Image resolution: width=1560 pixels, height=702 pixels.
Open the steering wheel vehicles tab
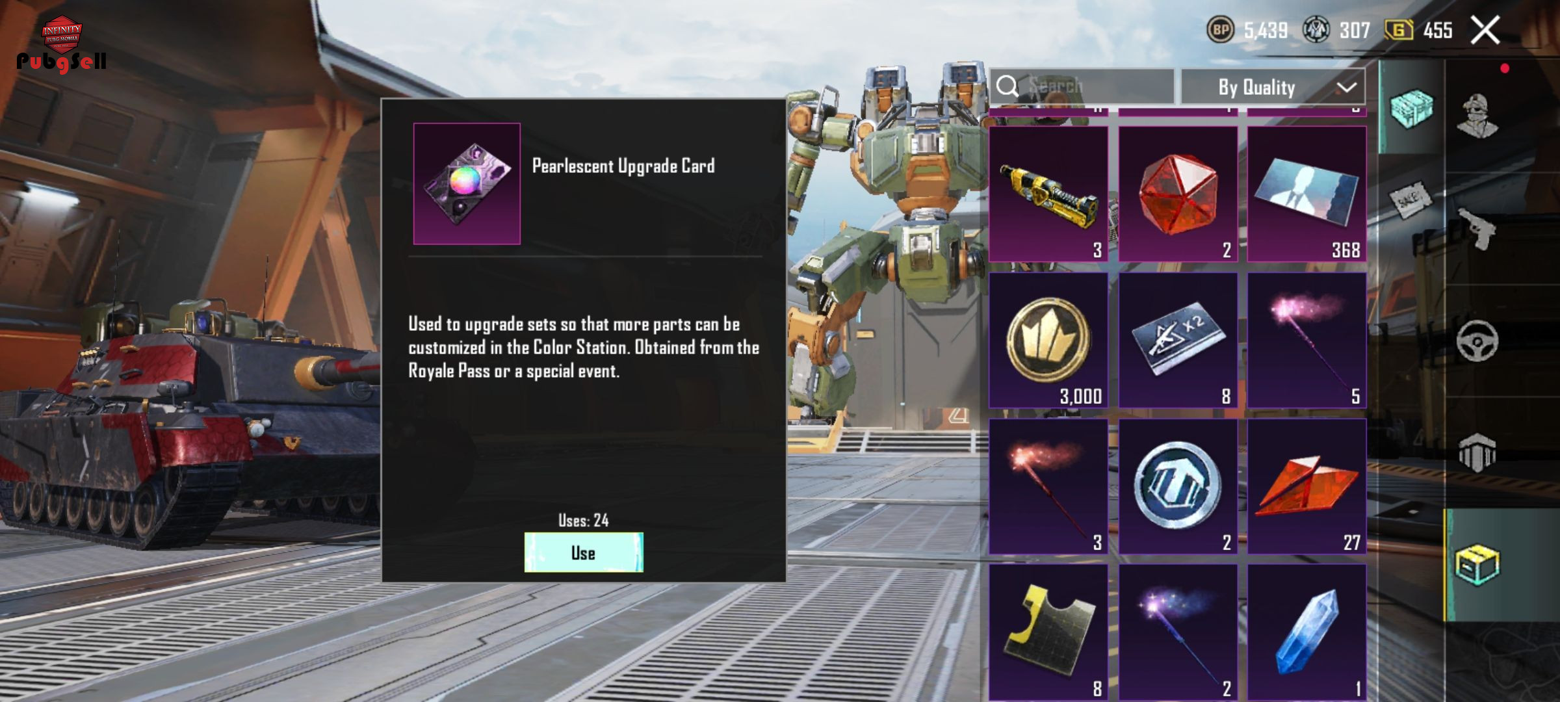(x=1477, y=340)
